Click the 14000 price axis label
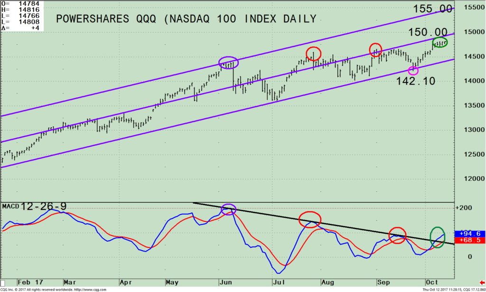The height and width of the screenshot is (292, 486). [474, 81]
